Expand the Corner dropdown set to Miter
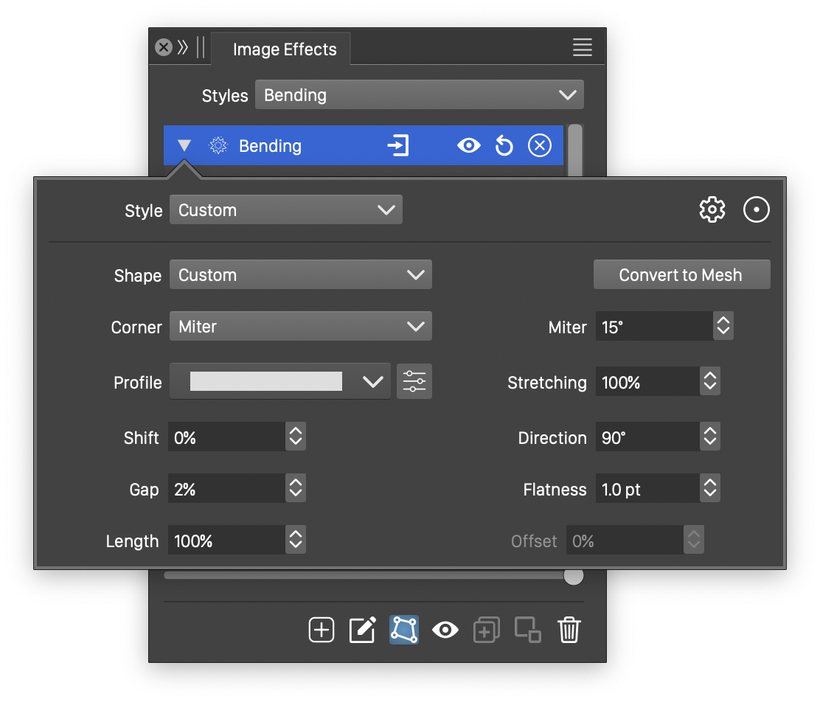 (x=300, y=327)
